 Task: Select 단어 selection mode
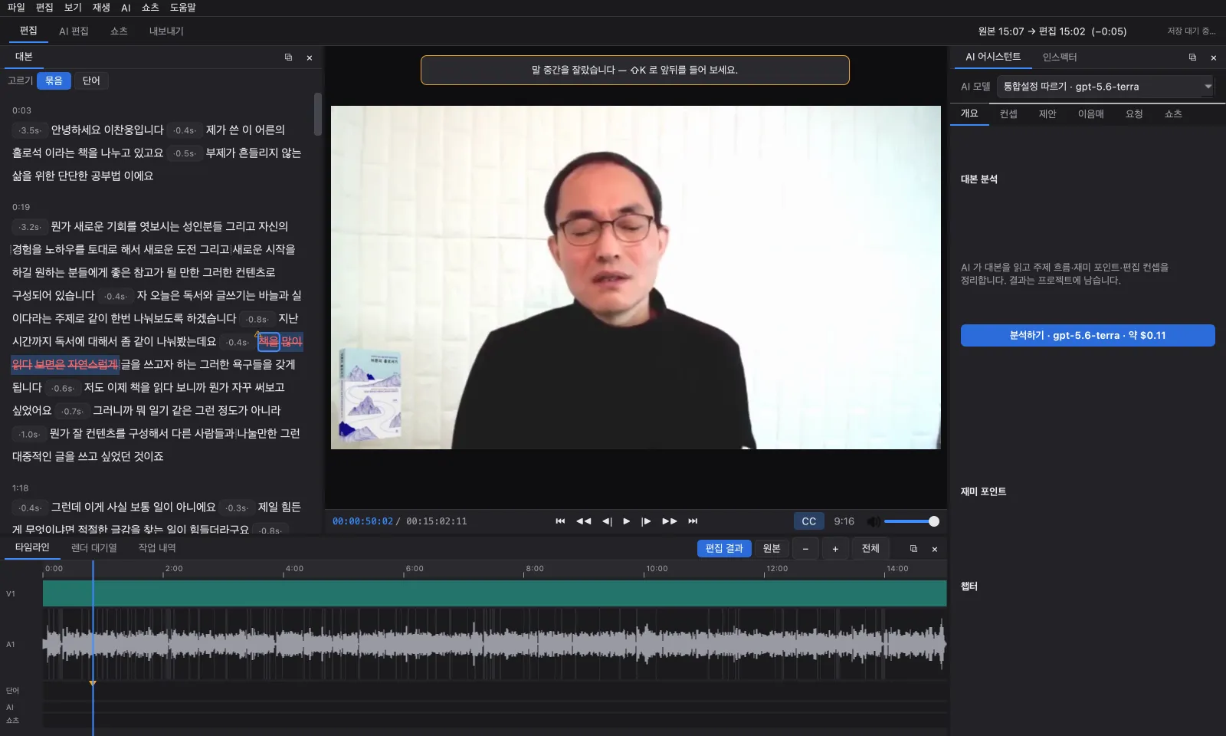(x=91, y=80)
